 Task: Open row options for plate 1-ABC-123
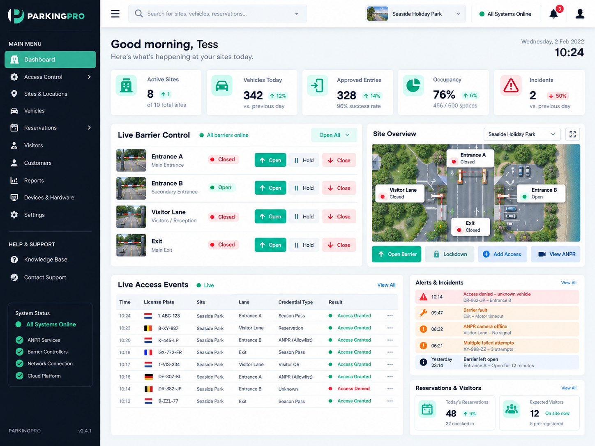[x=390, y=316]
